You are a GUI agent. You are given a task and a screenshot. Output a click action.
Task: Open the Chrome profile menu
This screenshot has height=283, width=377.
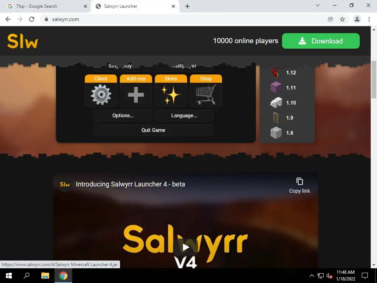357,19
